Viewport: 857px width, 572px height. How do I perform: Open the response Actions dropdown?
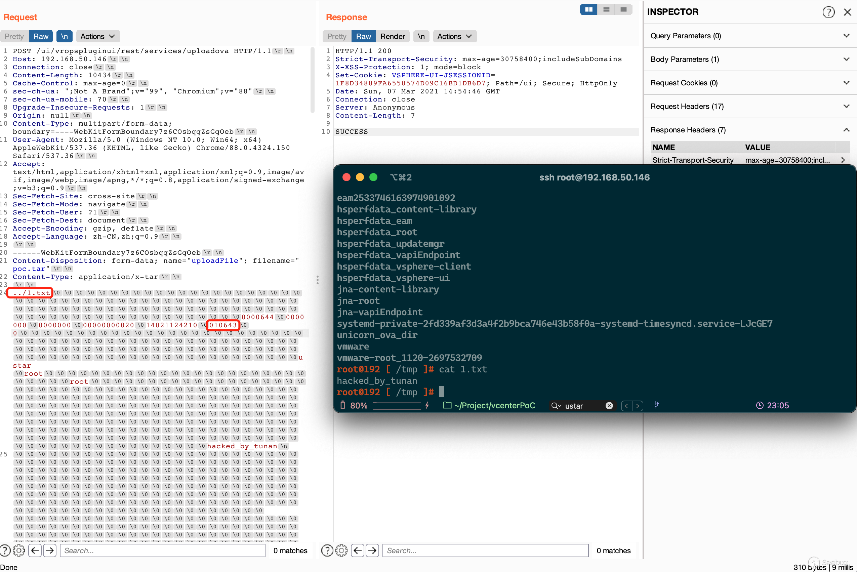pos(454,37)
